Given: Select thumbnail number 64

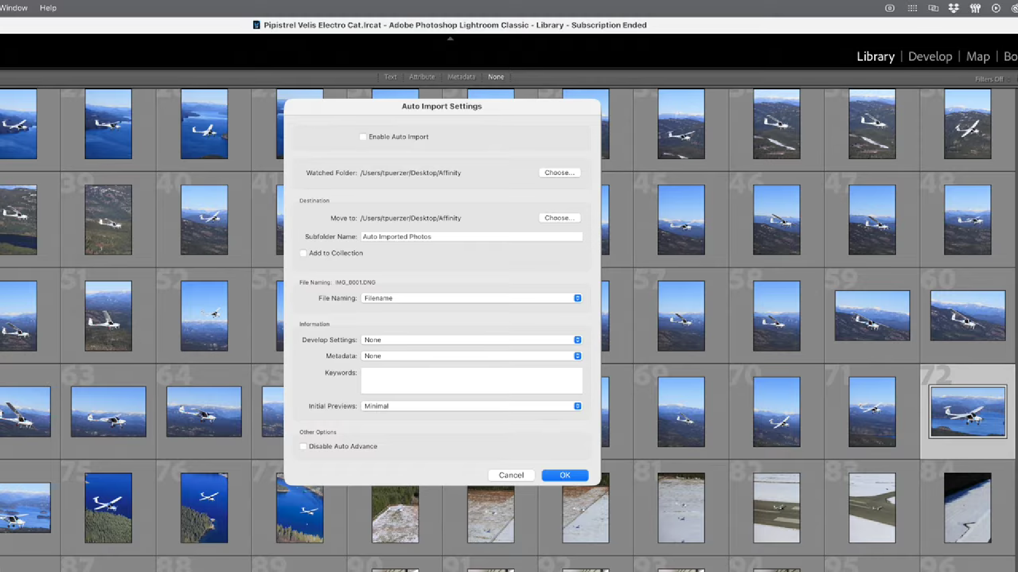Looking at the screenshot, I should pyautogui.click(x=204, y=411).
